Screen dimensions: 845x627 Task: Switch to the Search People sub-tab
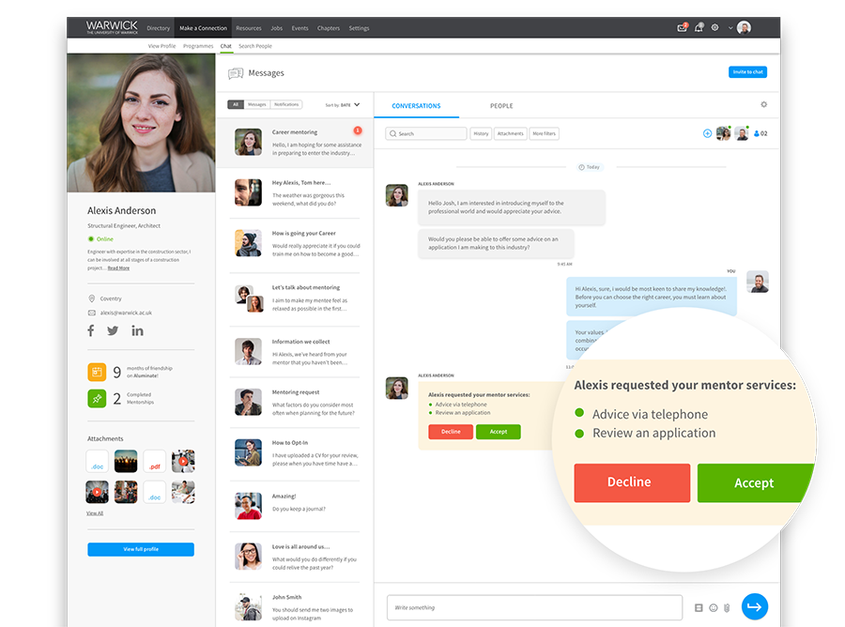pyautogui.click(x=254, y=46)
